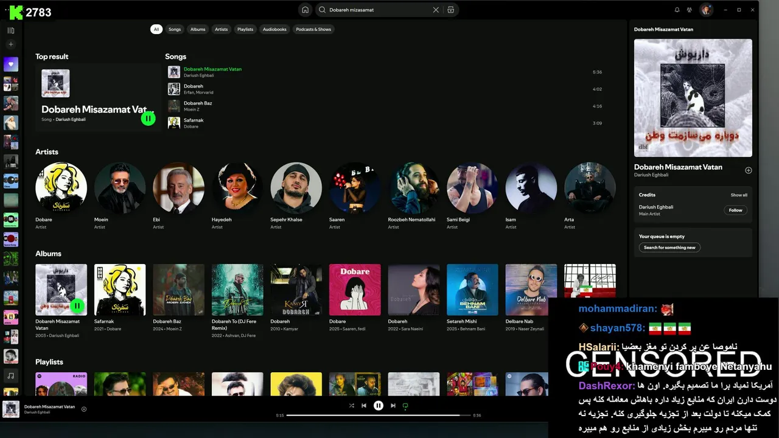Filter results by Playlists
The image size is (779, 438).
[245, 29]
